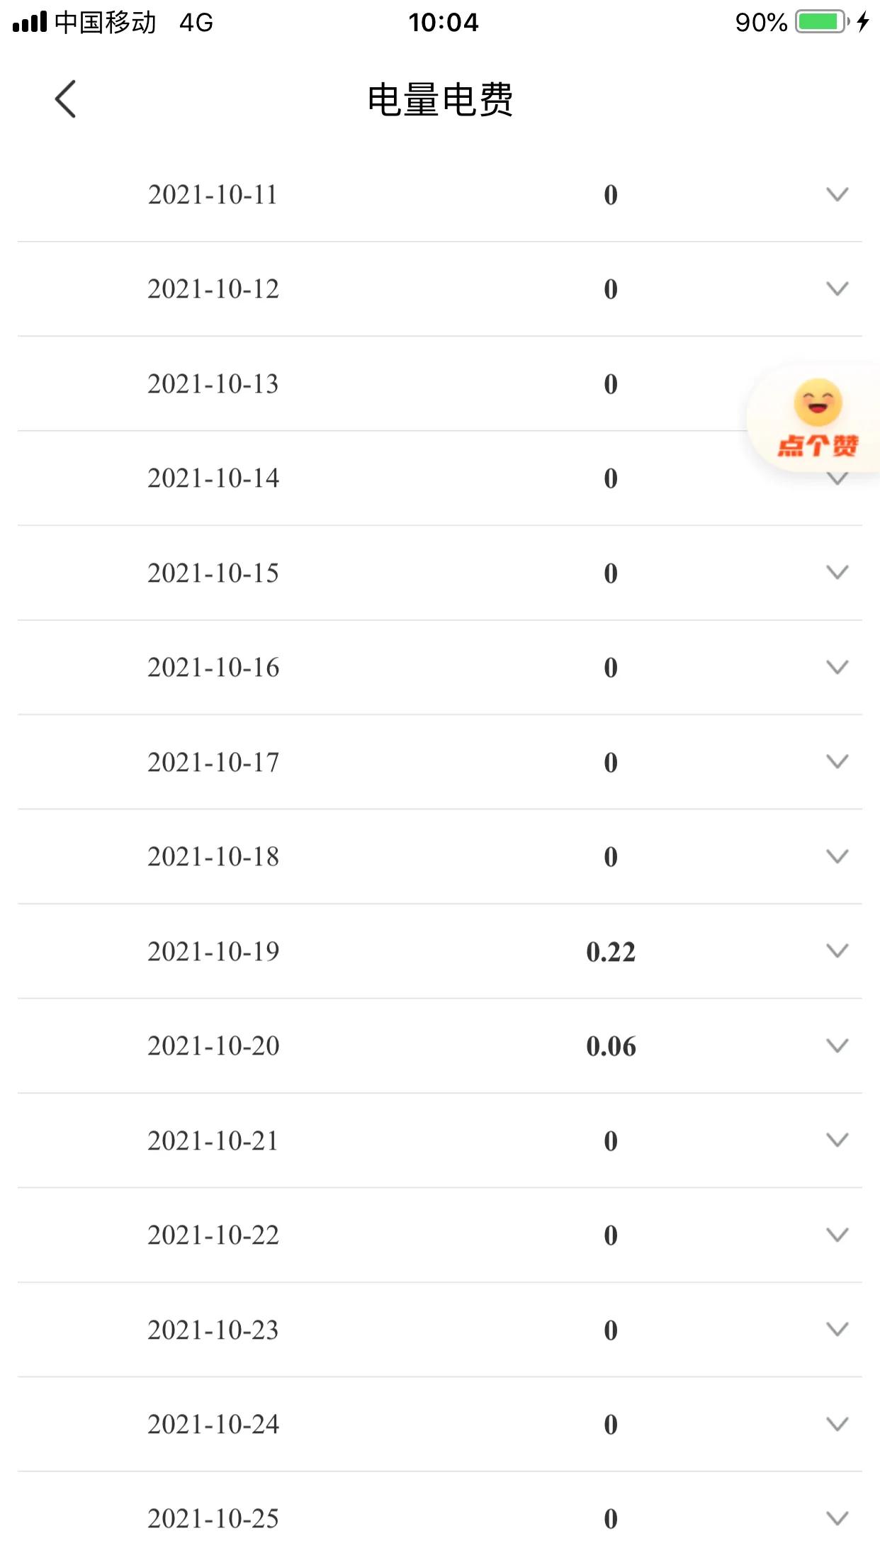Expand the 2021-10-22 row chevron
Screen dimensions: 880x1565
pos(837,1235)
